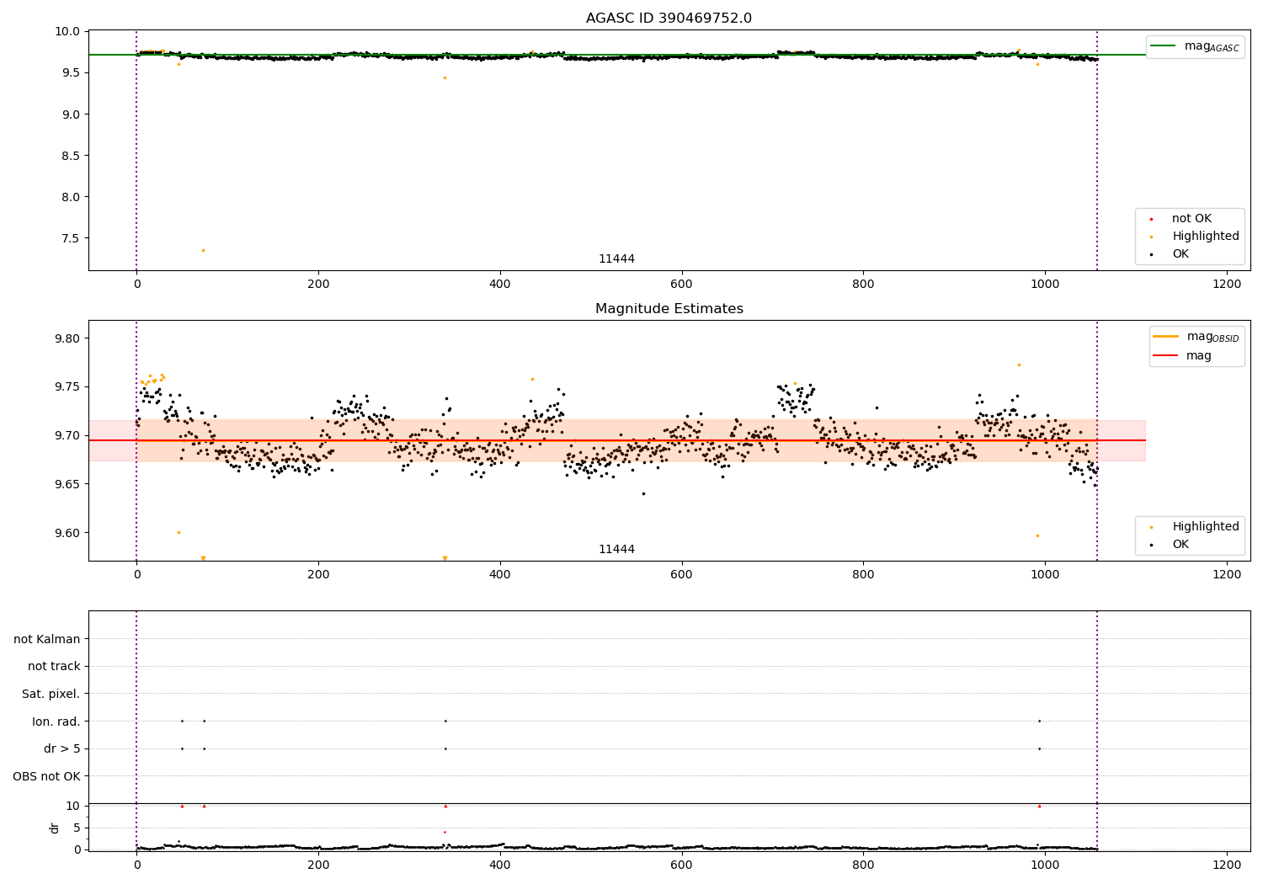Screen dimensions: 1263x884
Task: Click the "Sat. pixel." row label
Action: [51, 695]
